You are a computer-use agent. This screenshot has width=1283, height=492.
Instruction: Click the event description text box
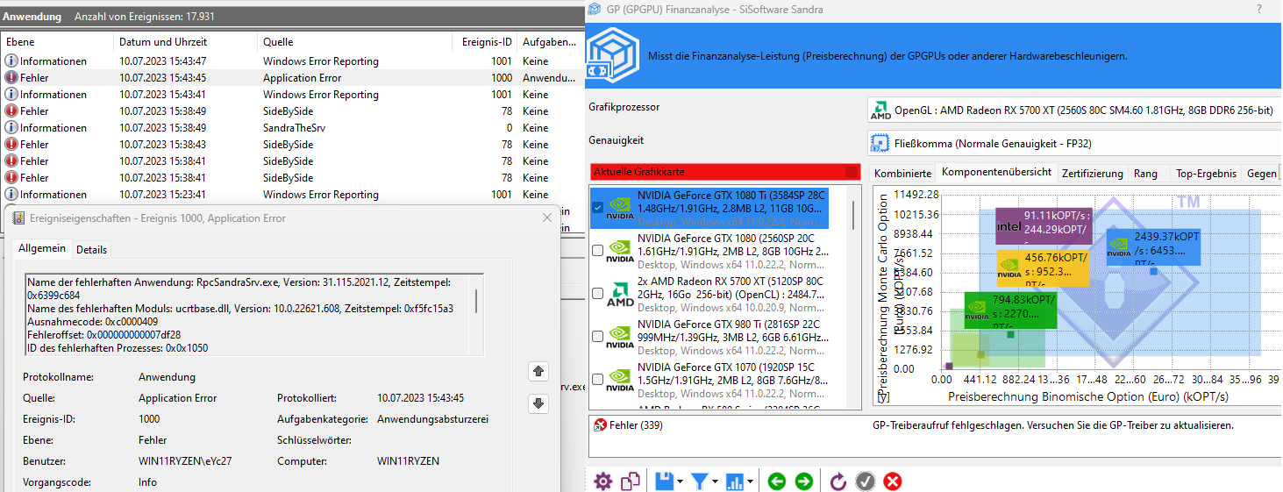[254, 315]
